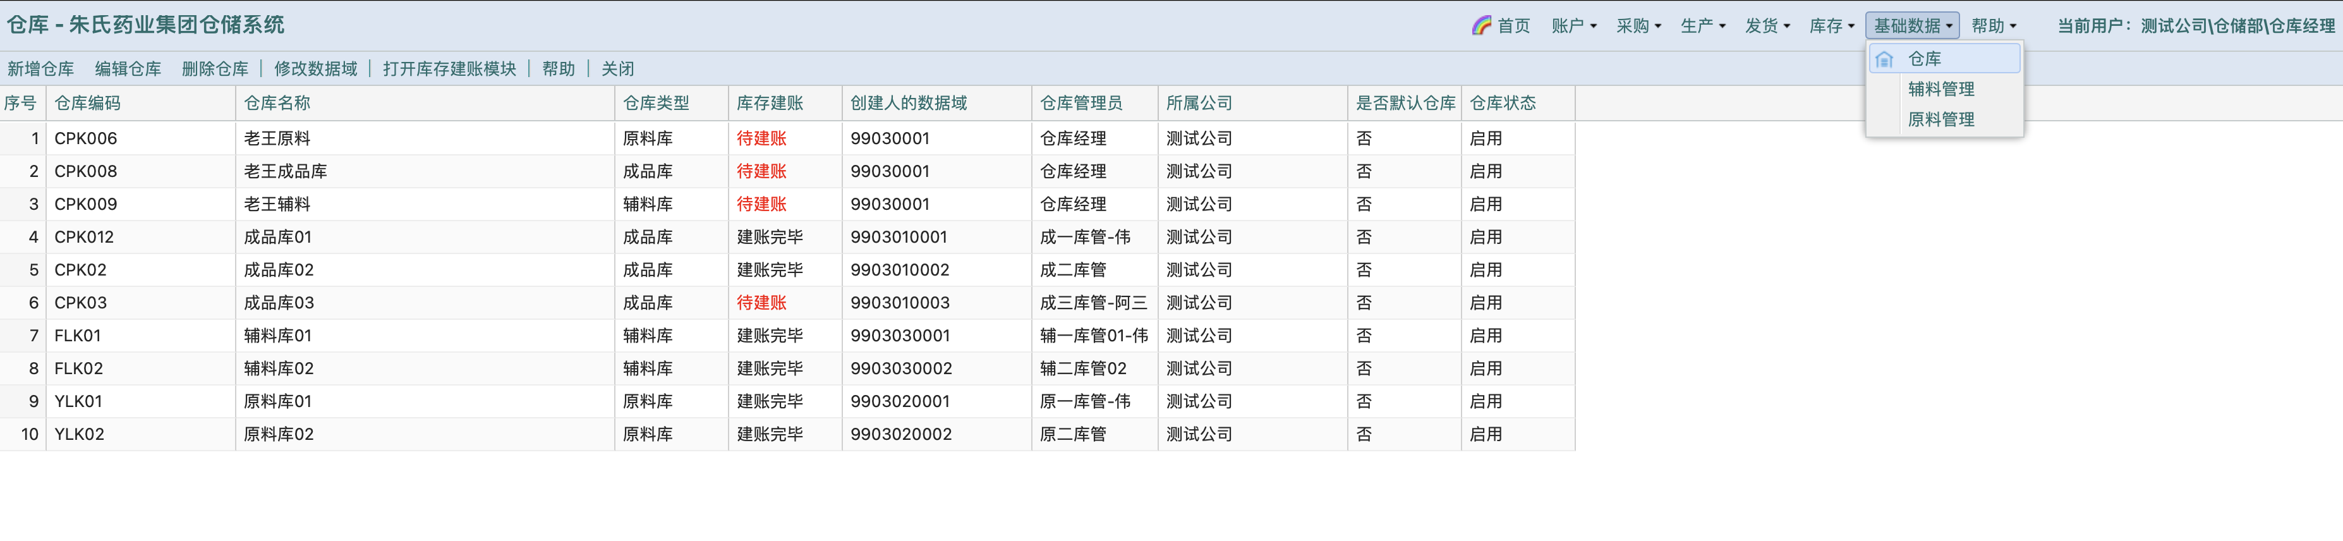
Task: Expand the 生产 menu
Action: coord(1703,25)
